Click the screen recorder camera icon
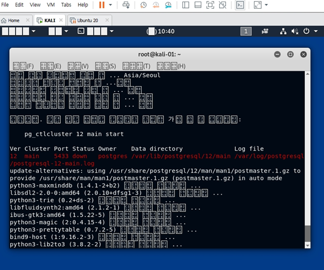The height and width of the screenshot is (270, 324). [x=265, y=31]
